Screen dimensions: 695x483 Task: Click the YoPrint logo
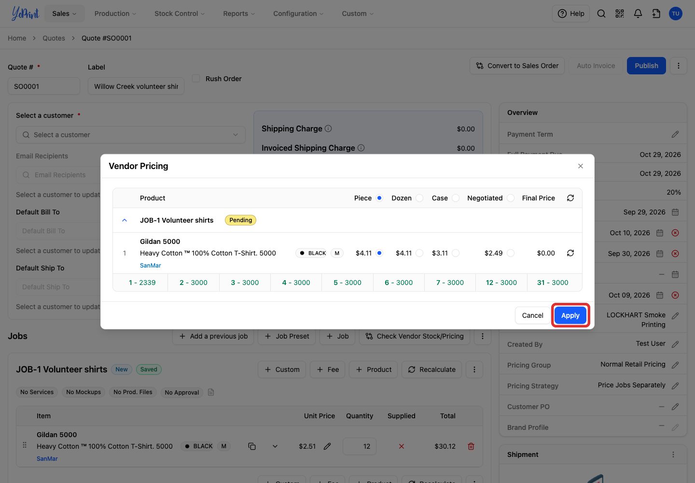click(25, 14)
